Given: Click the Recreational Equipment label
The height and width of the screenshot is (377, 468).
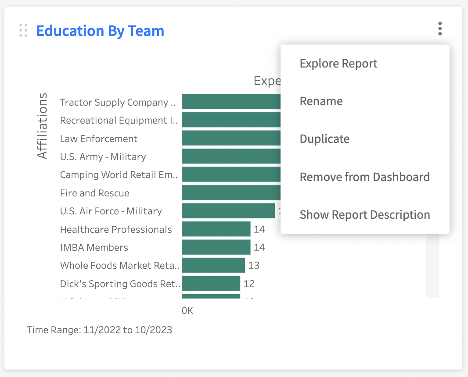Looking at the screenshot, I should [119, 121].
